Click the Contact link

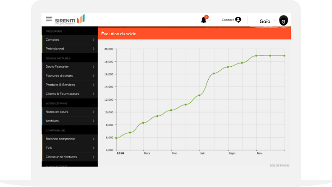coord(227,20)
